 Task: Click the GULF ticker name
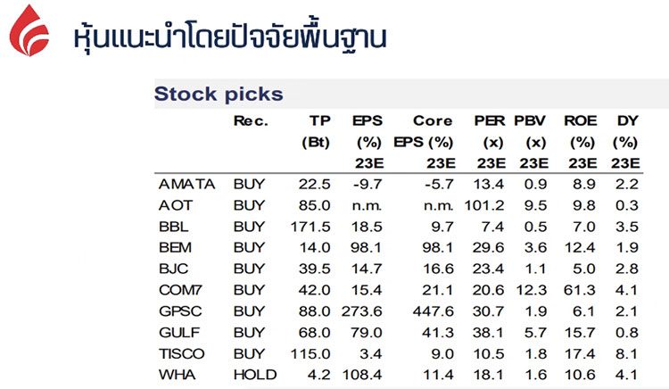[178, 332]
